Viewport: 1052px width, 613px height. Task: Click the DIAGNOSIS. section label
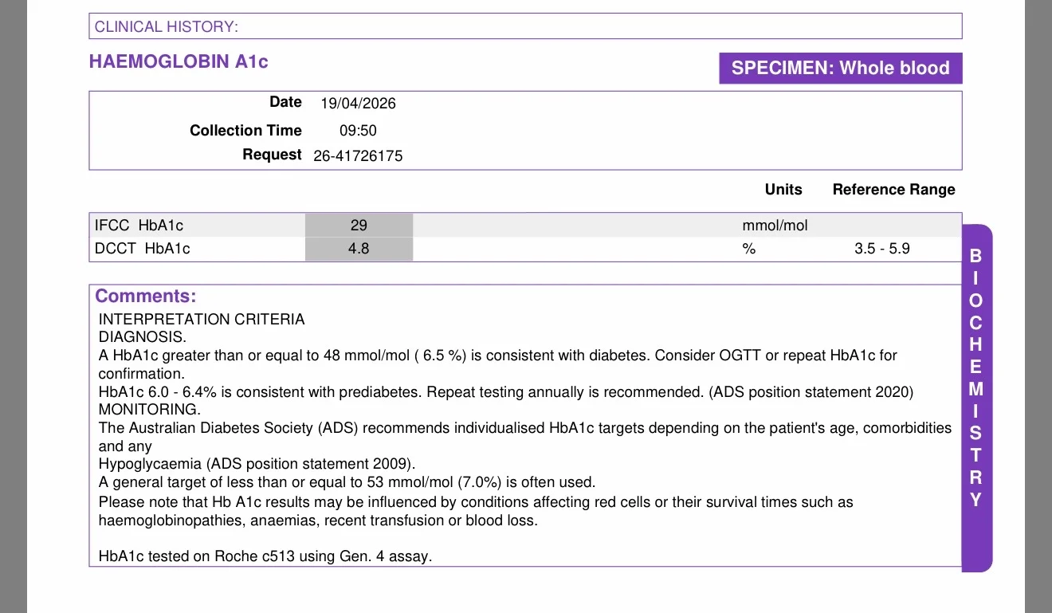142,337
